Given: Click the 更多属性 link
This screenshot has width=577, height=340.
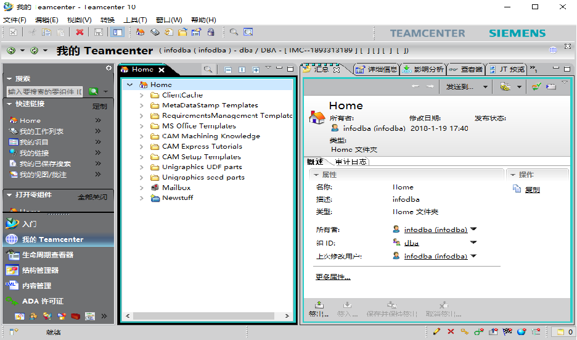Looking at the screenshot, I should coord(333,277).
